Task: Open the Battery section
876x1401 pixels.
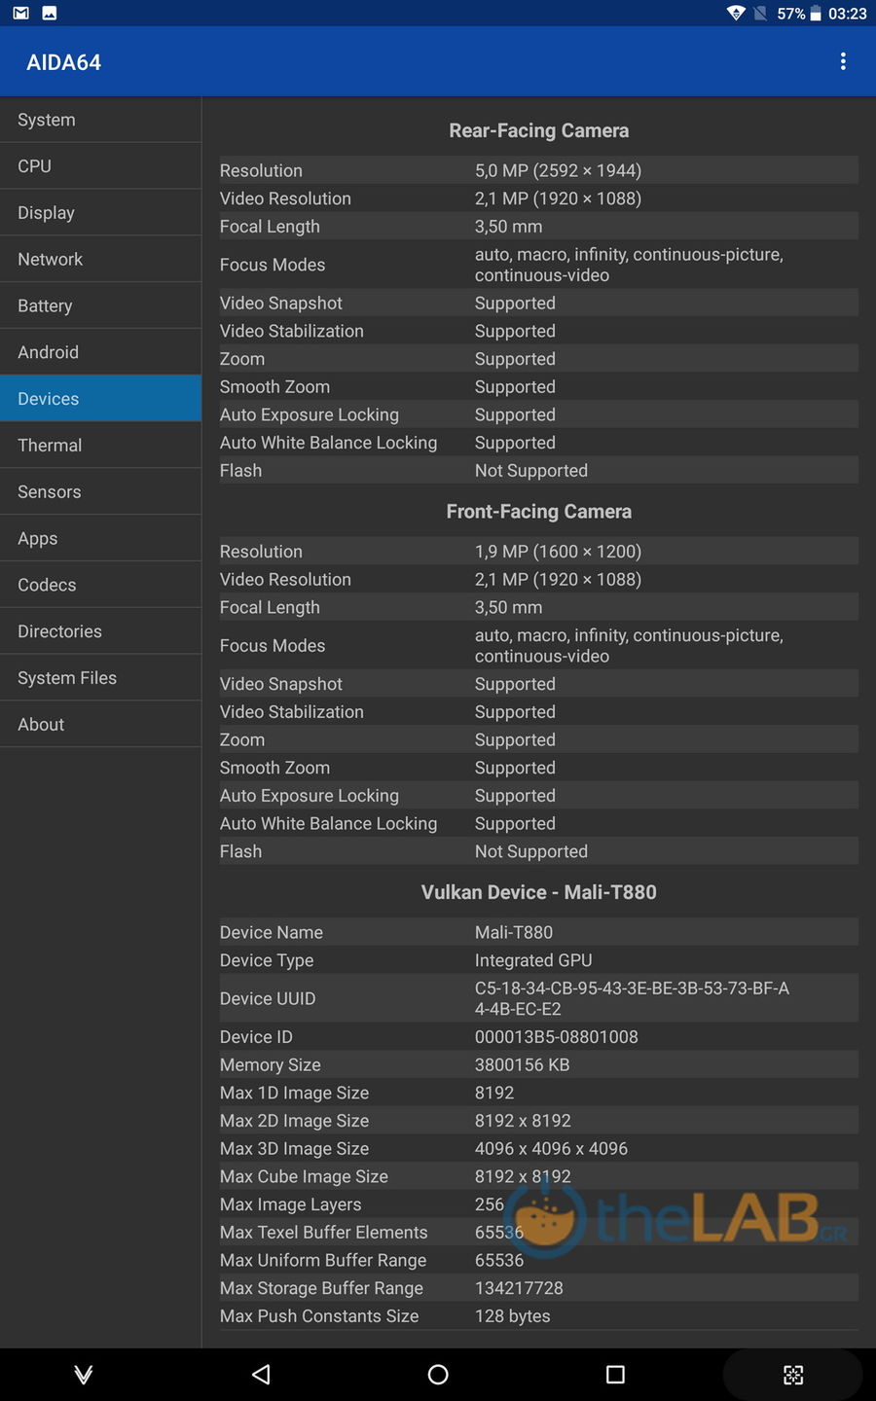Action: click(x=100, y=305)
